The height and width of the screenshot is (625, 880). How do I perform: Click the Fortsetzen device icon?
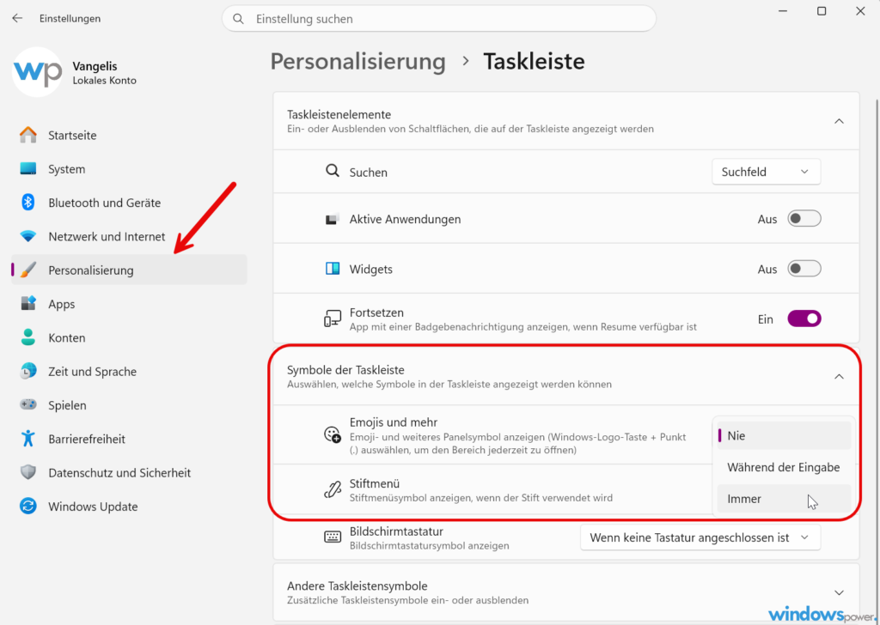pos(333,319)
